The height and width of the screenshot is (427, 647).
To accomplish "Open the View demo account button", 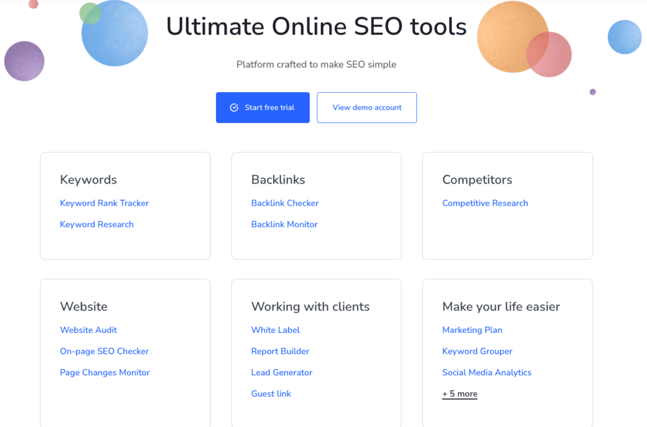I will click(x=366, y=108).
